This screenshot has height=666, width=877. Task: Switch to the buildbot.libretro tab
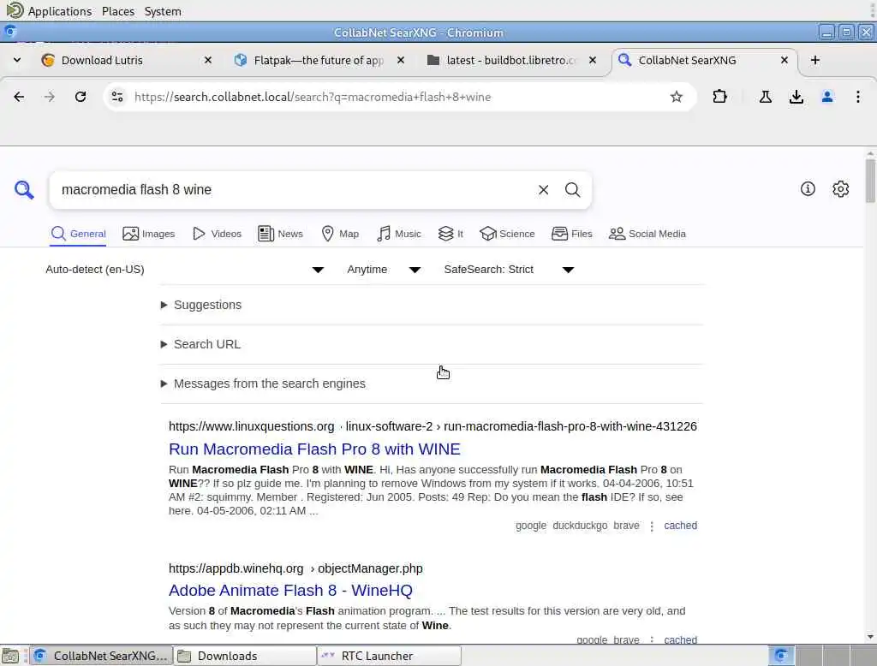point(510,60)
